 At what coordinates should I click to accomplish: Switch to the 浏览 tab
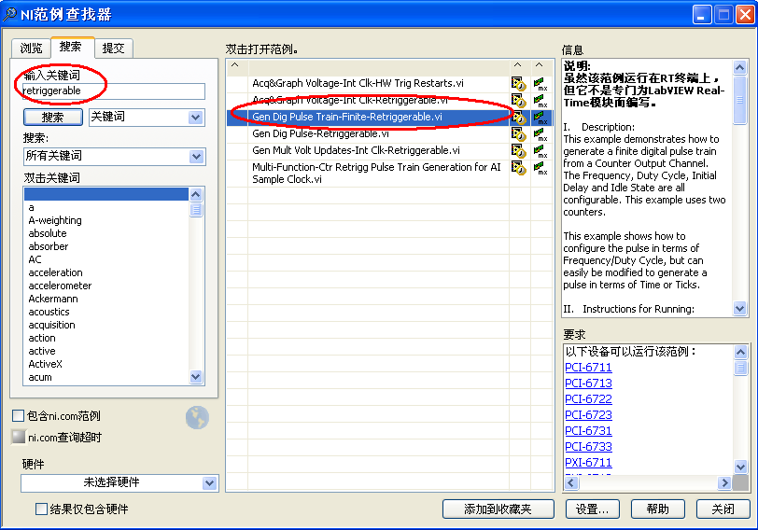tap(31, 49)
